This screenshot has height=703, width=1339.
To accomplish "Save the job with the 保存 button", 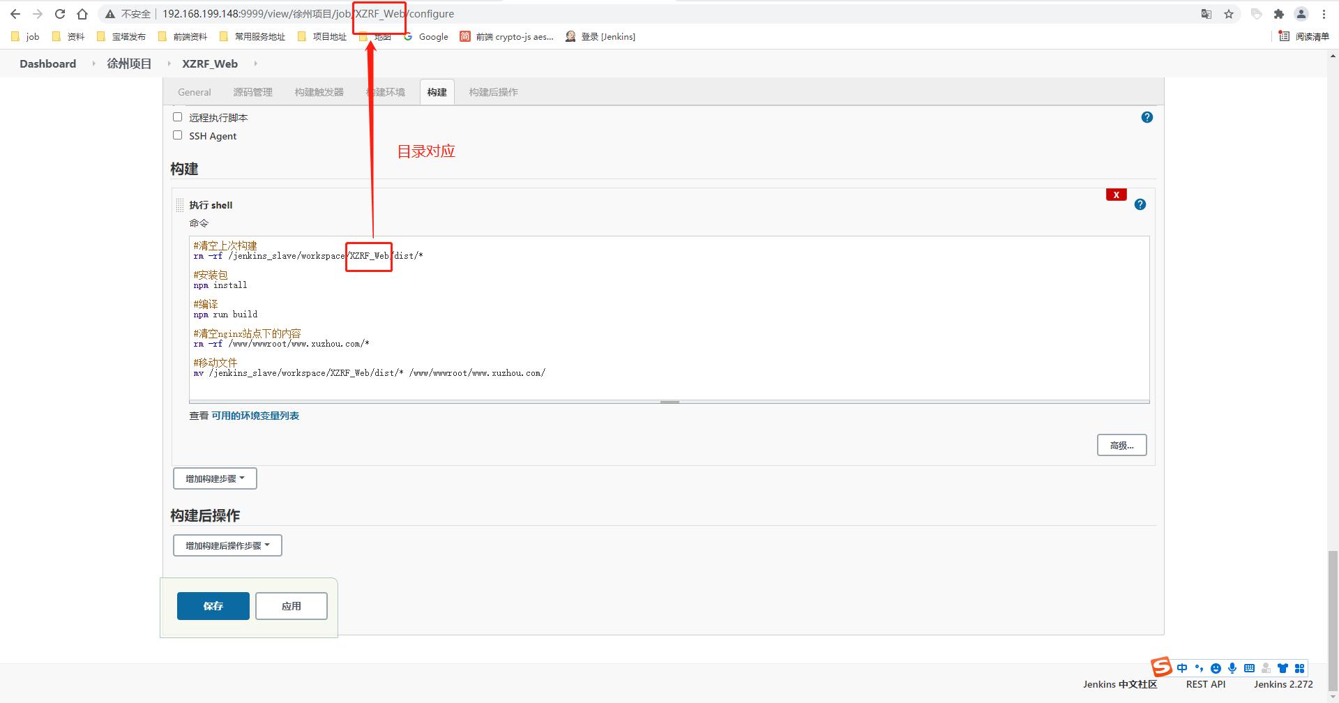I will point(213,606).
